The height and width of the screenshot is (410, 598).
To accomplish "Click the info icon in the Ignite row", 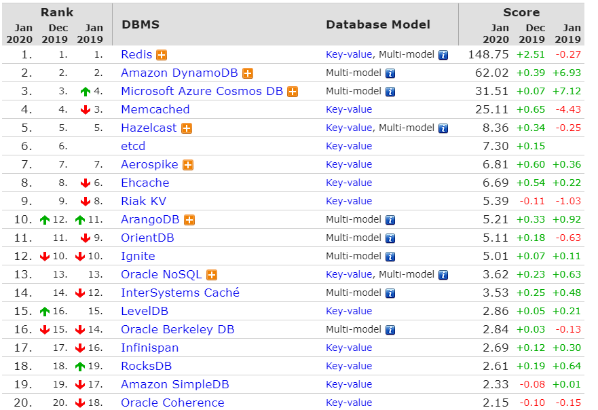I will pyautogui.click(x=390, y=257).
